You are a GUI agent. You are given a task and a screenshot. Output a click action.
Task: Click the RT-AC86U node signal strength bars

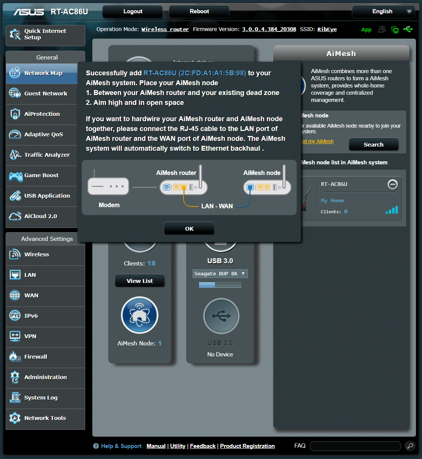tap(392, 210)
